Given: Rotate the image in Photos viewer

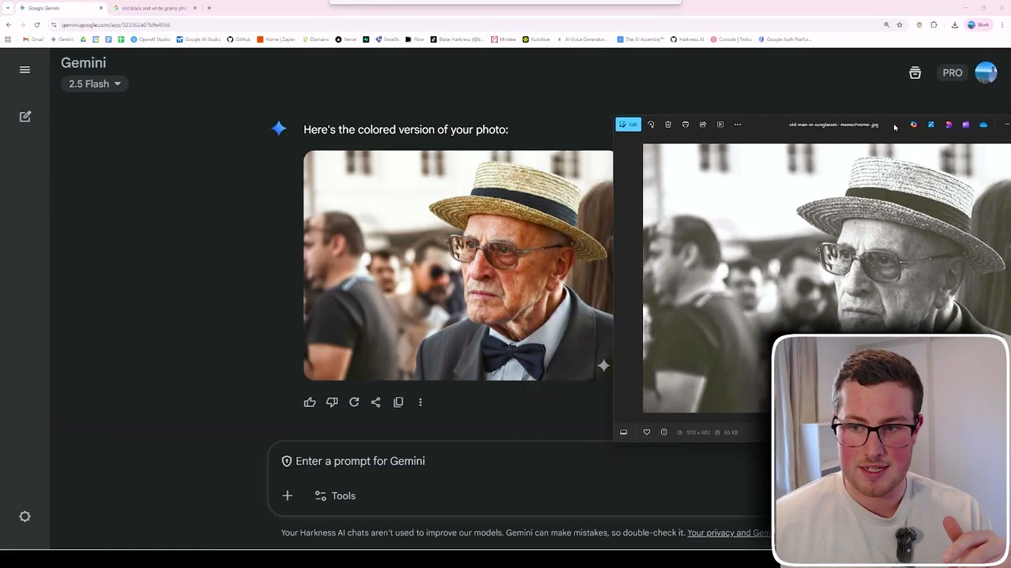Looking at the screenshot, I should point(651,125).
